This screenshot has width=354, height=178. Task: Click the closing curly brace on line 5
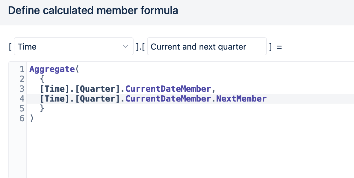point(42,108)
